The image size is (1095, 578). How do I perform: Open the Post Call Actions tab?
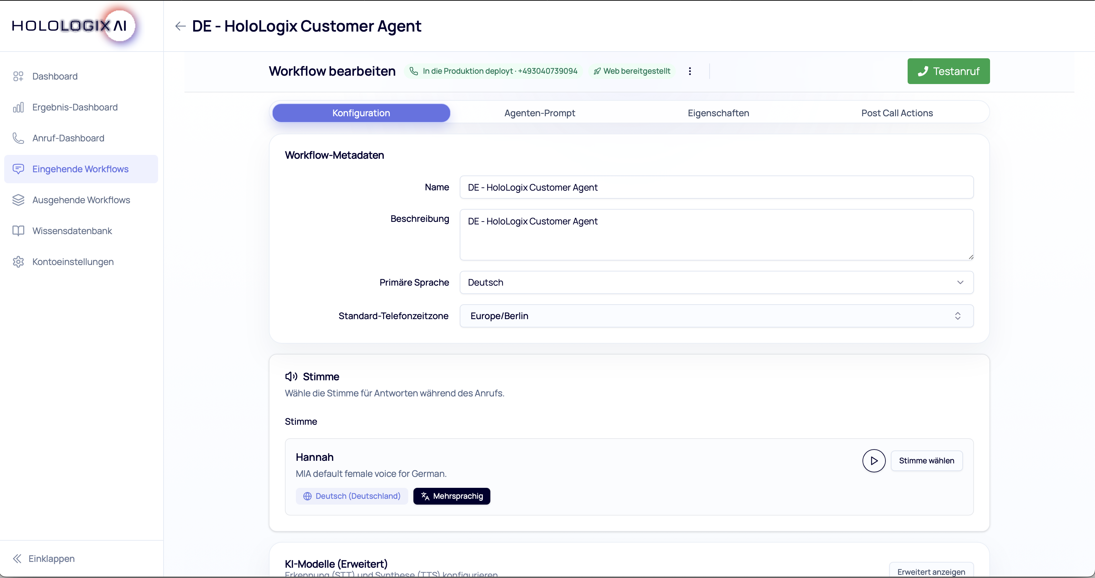pyautogui.click(x=897, y=113)
